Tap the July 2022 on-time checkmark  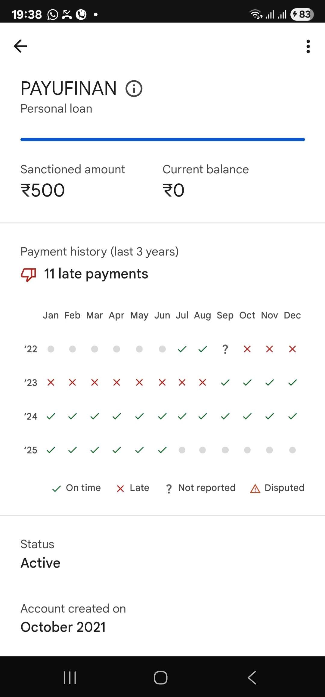182,349
